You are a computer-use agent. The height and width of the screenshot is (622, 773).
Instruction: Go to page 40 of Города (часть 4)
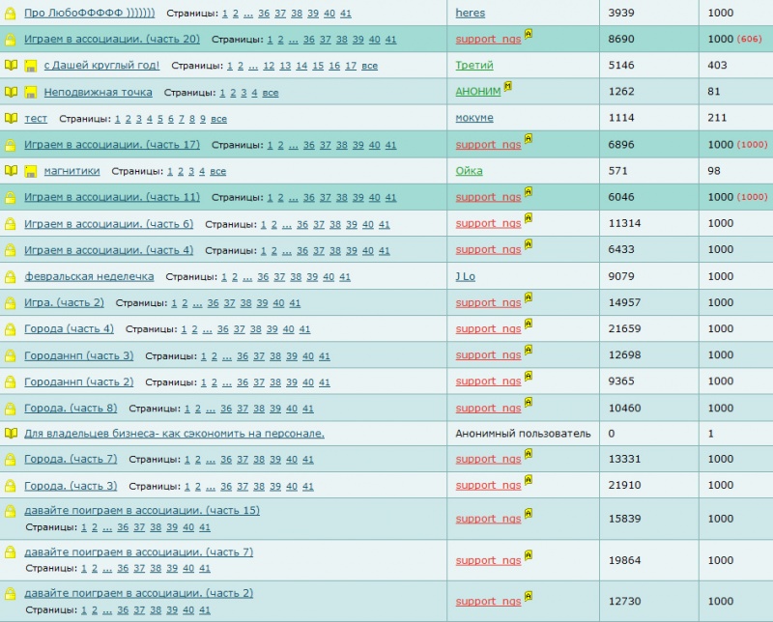[x=288, y=329]
